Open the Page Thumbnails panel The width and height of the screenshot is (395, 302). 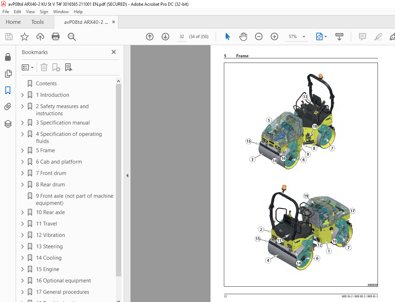(x=8, y=73)
